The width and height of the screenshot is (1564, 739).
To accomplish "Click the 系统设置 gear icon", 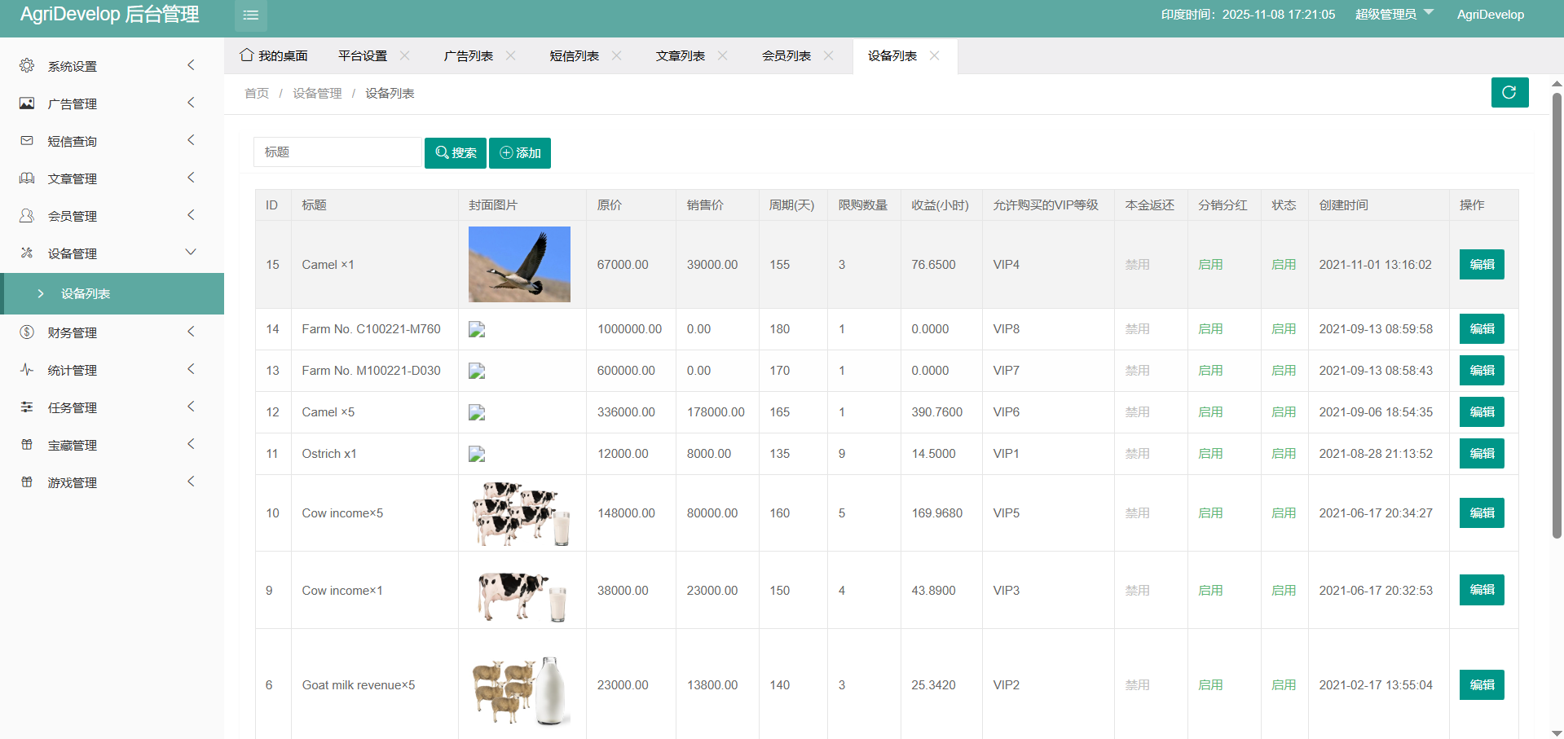I will [x=27, y=66].
